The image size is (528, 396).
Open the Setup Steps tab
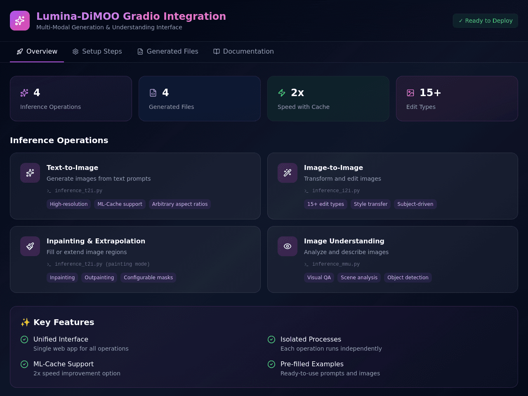pos(97,52)
